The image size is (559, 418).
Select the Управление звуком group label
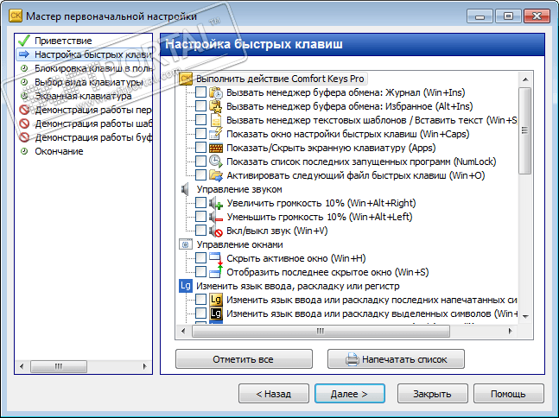(x=239, y=189)
